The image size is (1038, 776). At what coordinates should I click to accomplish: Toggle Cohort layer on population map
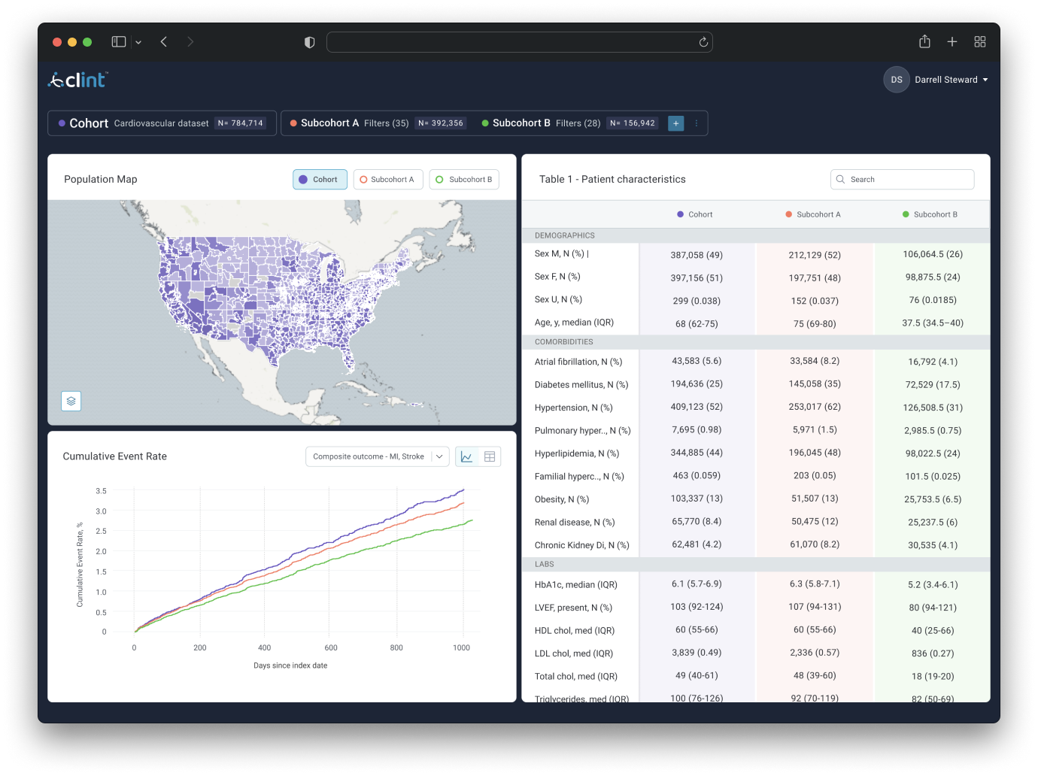[x=320, y=180]
